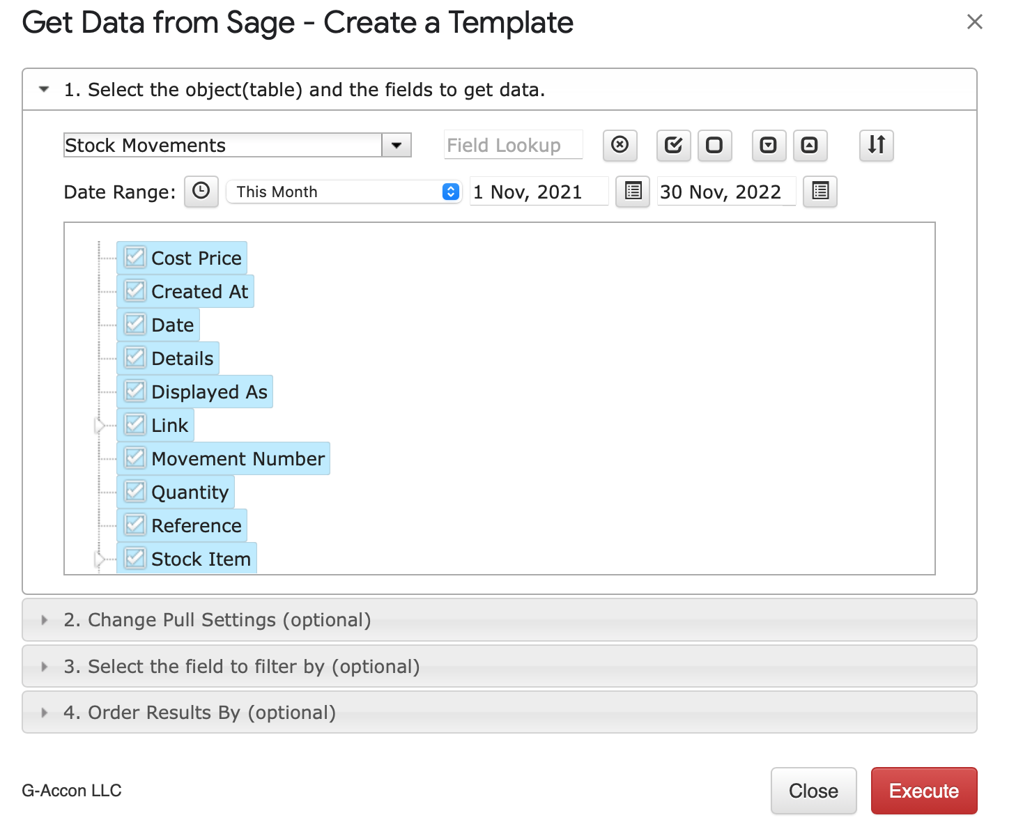
Task: Open the Stock Movements object dropdown arrow
Action: (397, 146)
